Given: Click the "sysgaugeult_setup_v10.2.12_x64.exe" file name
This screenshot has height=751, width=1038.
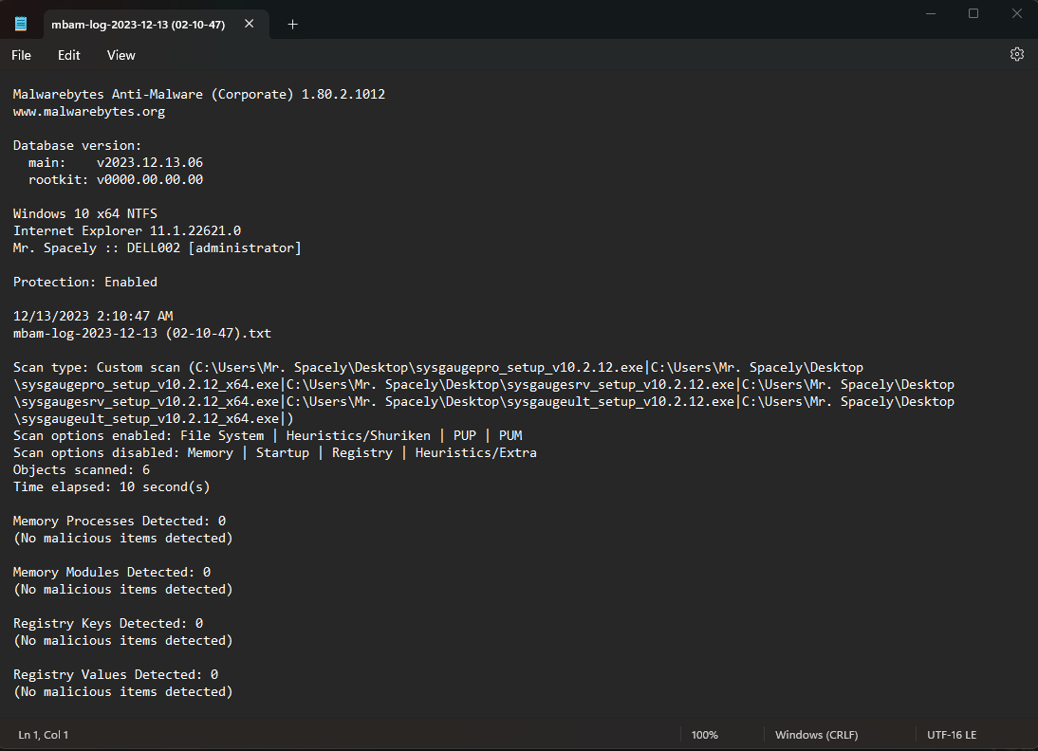Looking at the screenshot, I should (x=150, y=419).
